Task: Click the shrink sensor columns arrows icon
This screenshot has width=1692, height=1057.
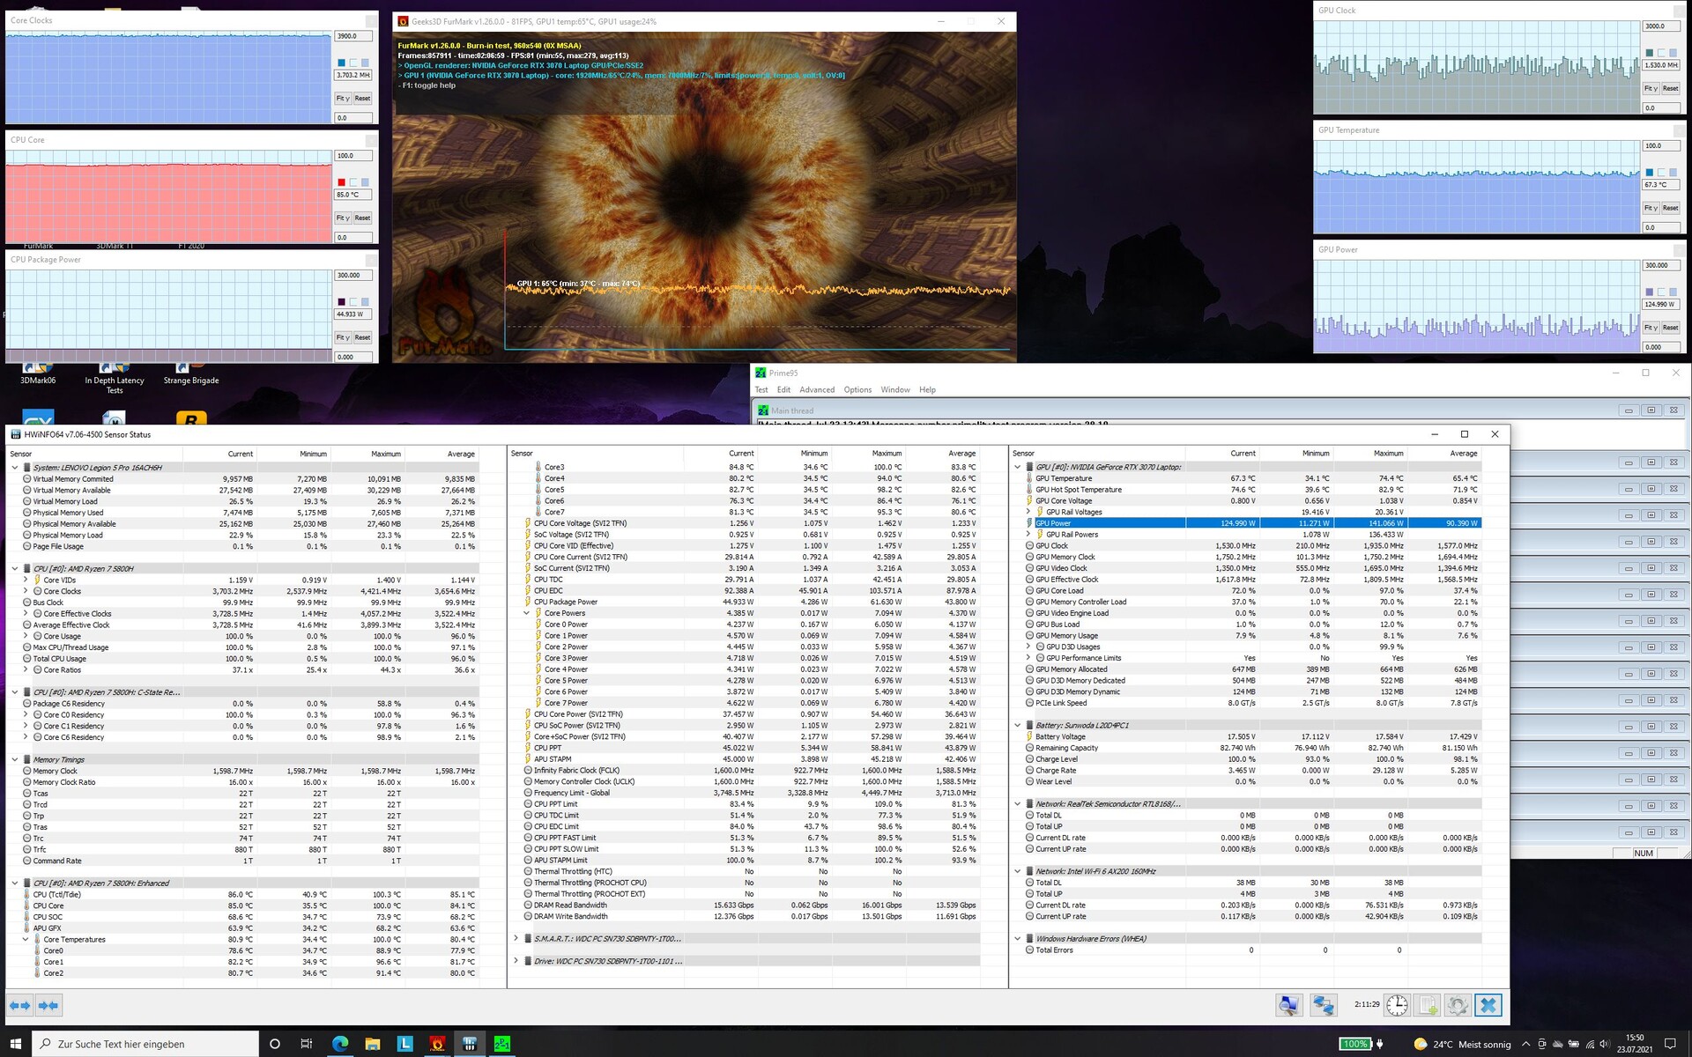Action: (x=48, y=1005)
